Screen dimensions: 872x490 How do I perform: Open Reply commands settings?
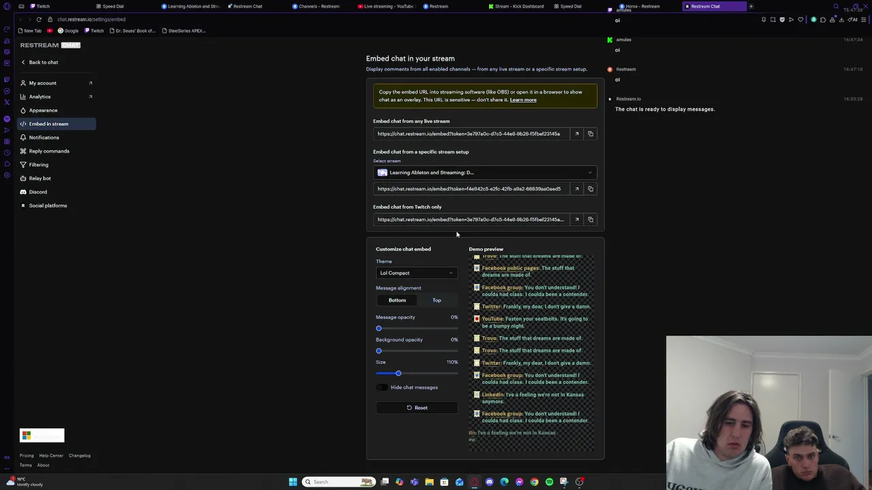[x=57, y=151]
